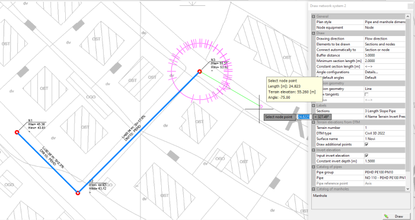The width and height of the screenshot is (415, 220).
Task: Collapse the Draw section expander
Action: (314, 33)
